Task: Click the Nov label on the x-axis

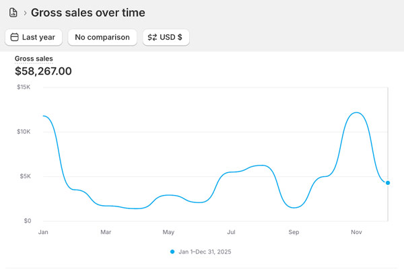Action: (356, 232)
